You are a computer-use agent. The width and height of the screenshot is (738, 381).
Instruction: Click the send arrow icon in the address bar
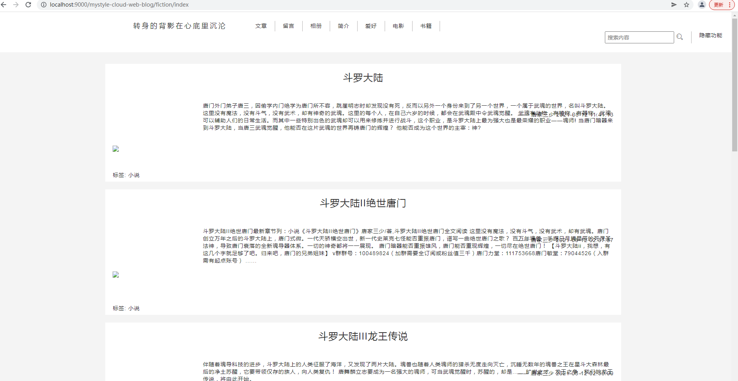click(x=674, y=5)
